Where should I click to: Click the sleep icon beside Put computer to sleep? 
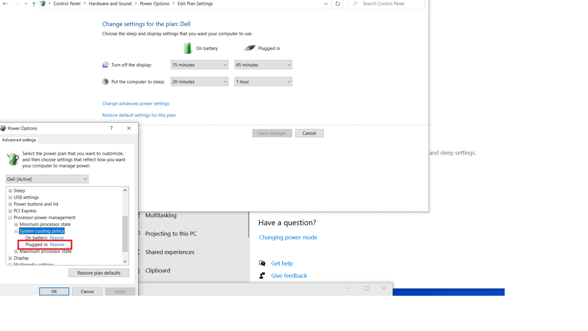click(105, 81)
